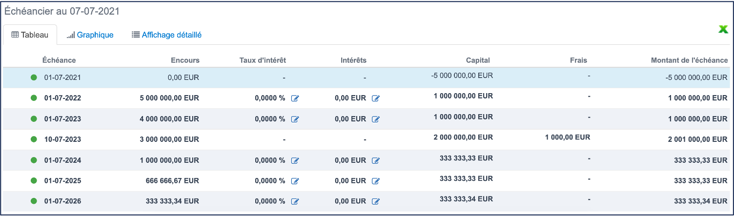Viewport: 734px width, 216px height.
Task: Click green status dot for 01-07-2025
Action: click(x=34, y=180)
